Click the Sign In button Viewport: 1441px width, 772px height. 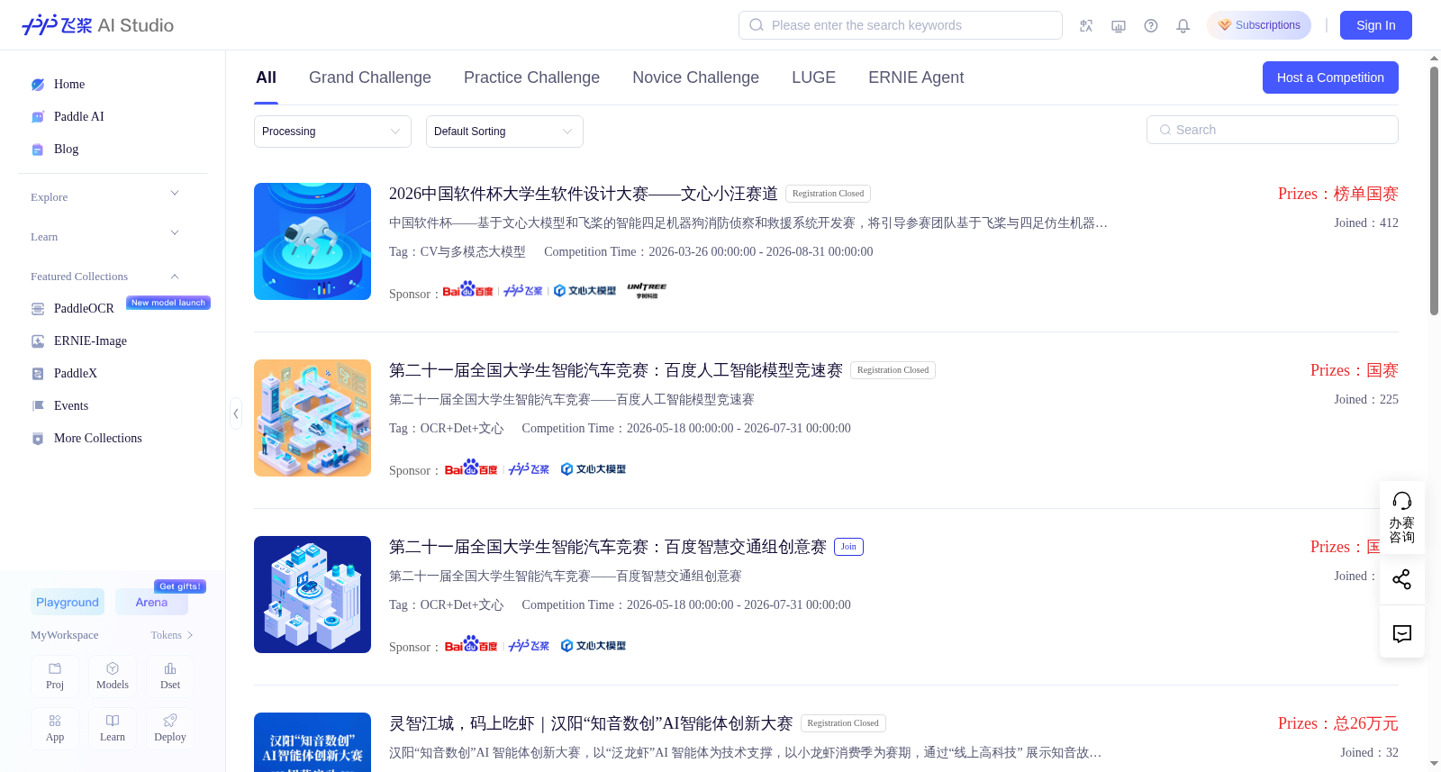click(x=1375, y=25)
